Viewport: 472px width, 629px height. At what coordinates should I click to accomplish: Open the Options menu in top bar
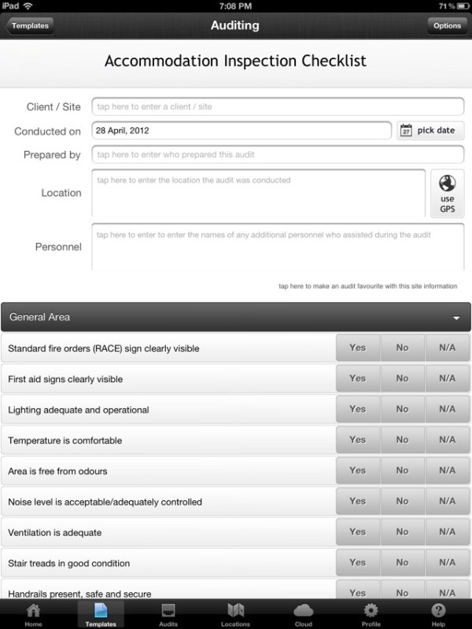point(447,26)
